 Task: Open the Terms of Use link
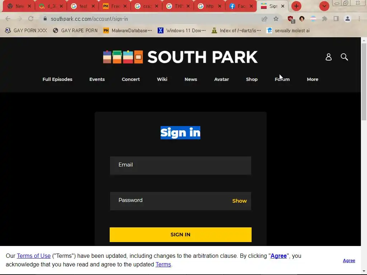[34, 256]
